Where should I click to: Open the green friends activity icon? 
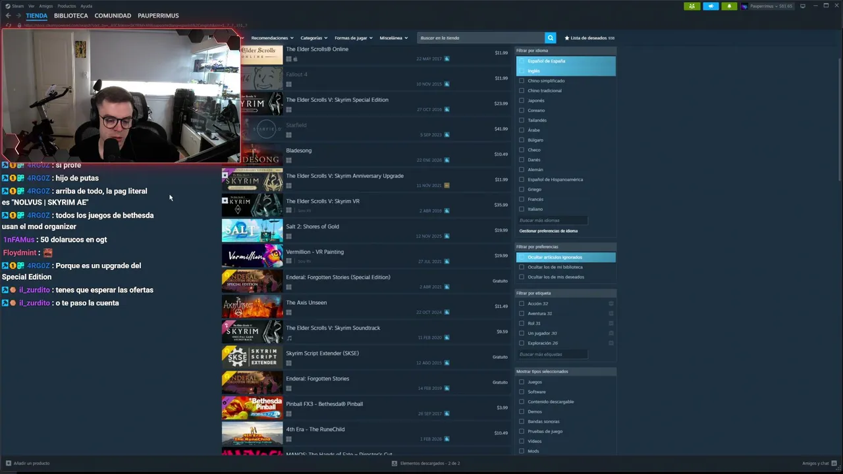[692, 6]
